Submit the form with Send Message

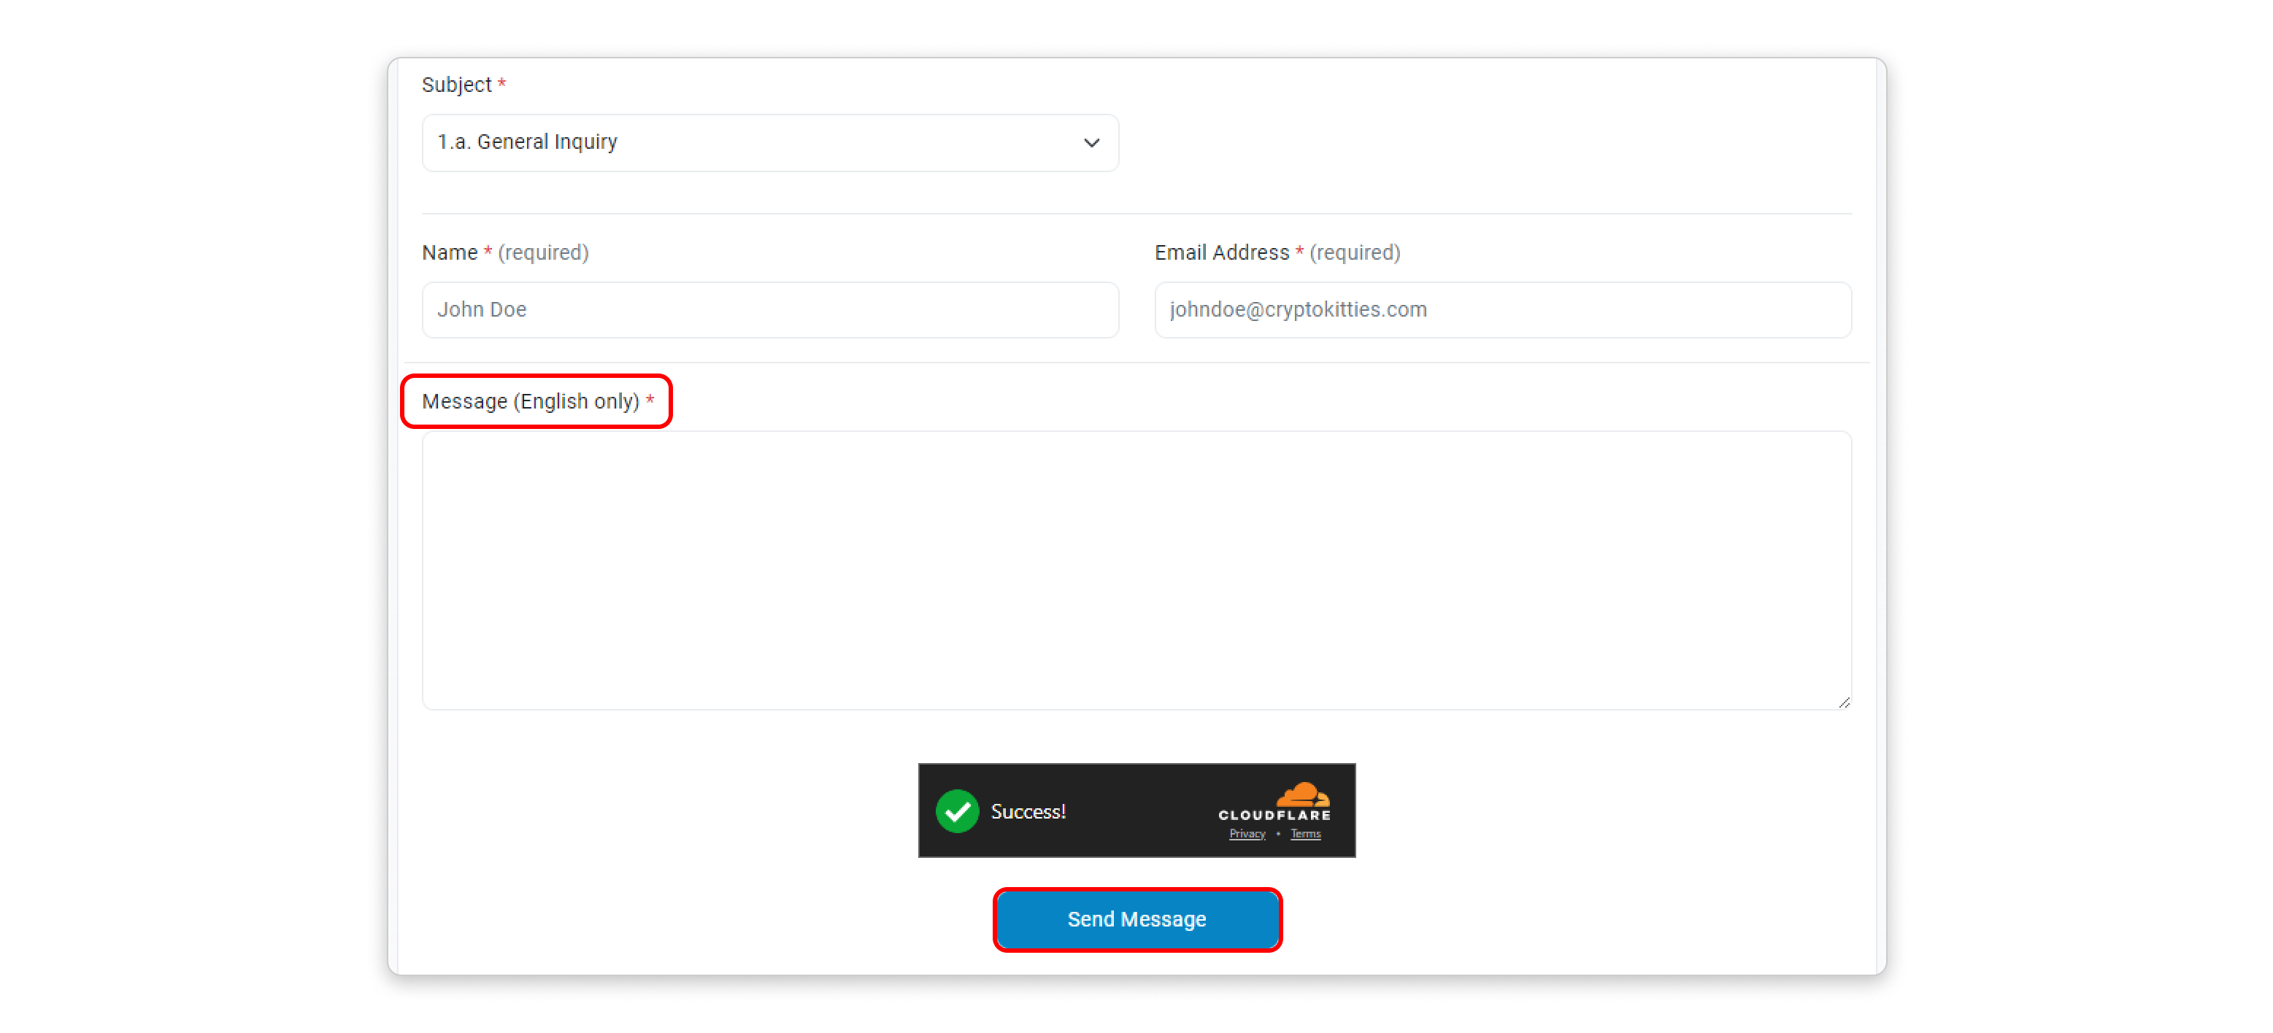[x=1136, y=919]
